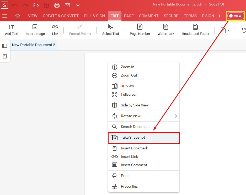Toggle the VIEW mode switch

pos(235,16)
